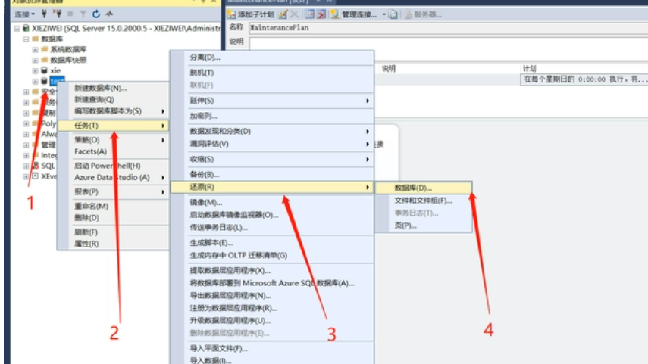Click the 添加子计划 toolbar button
The height and width of the screenshot is (364, 648).
252,14
